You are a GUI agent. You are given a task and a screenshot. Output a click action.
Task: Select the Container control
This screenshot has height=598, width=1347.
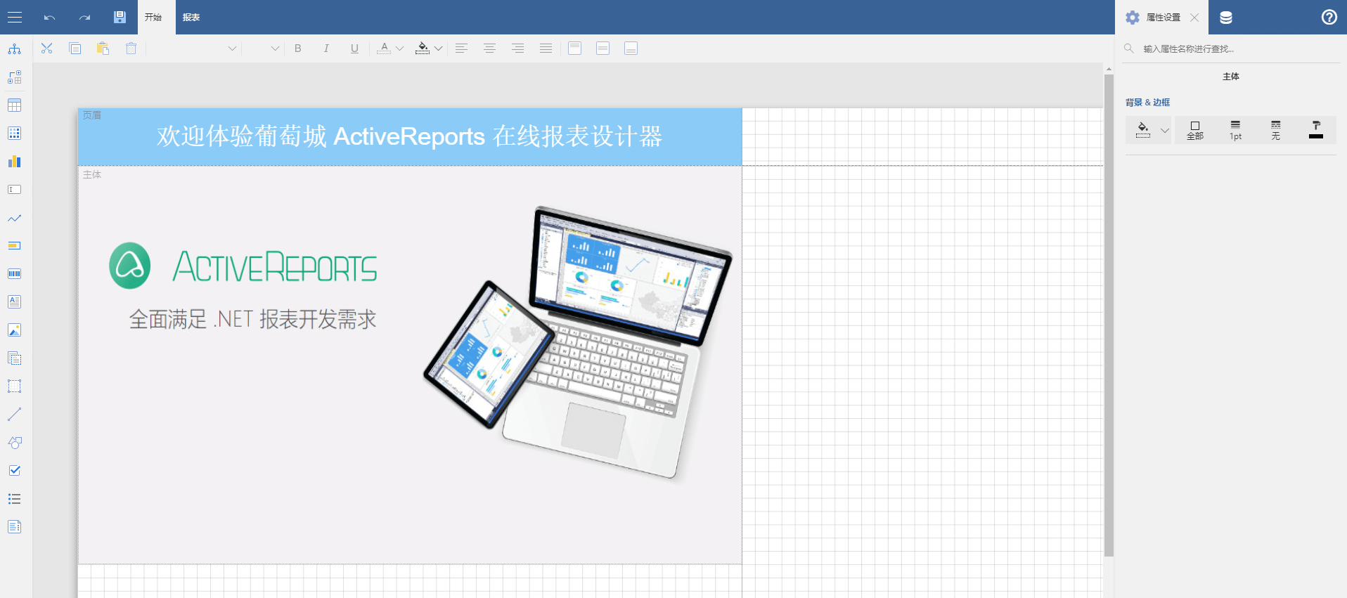[14, 386]
